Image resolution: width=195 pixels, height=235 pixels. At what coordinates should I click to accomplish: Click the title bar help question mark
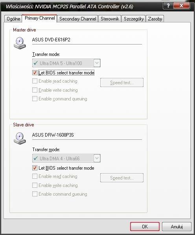[x=168, y=6]
